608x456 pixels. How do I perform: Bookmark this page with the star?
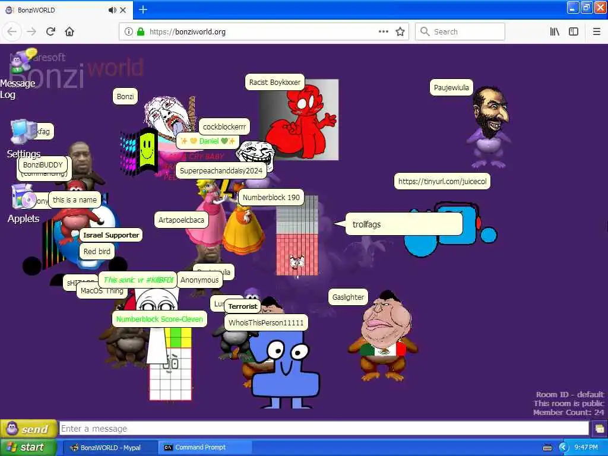tap(400, 31)
